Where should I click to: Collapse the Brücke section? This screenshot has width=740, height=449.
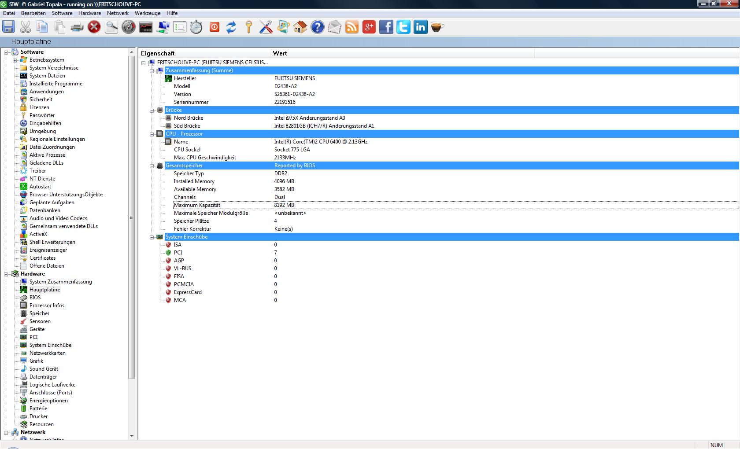click(152, 110)
